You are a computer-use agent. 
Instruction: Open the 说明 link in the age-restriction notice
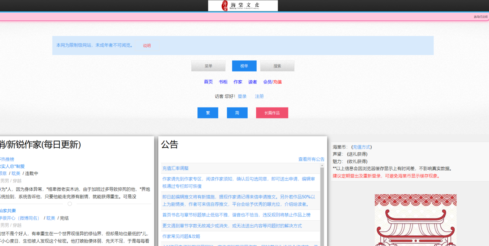coord(147,45)
